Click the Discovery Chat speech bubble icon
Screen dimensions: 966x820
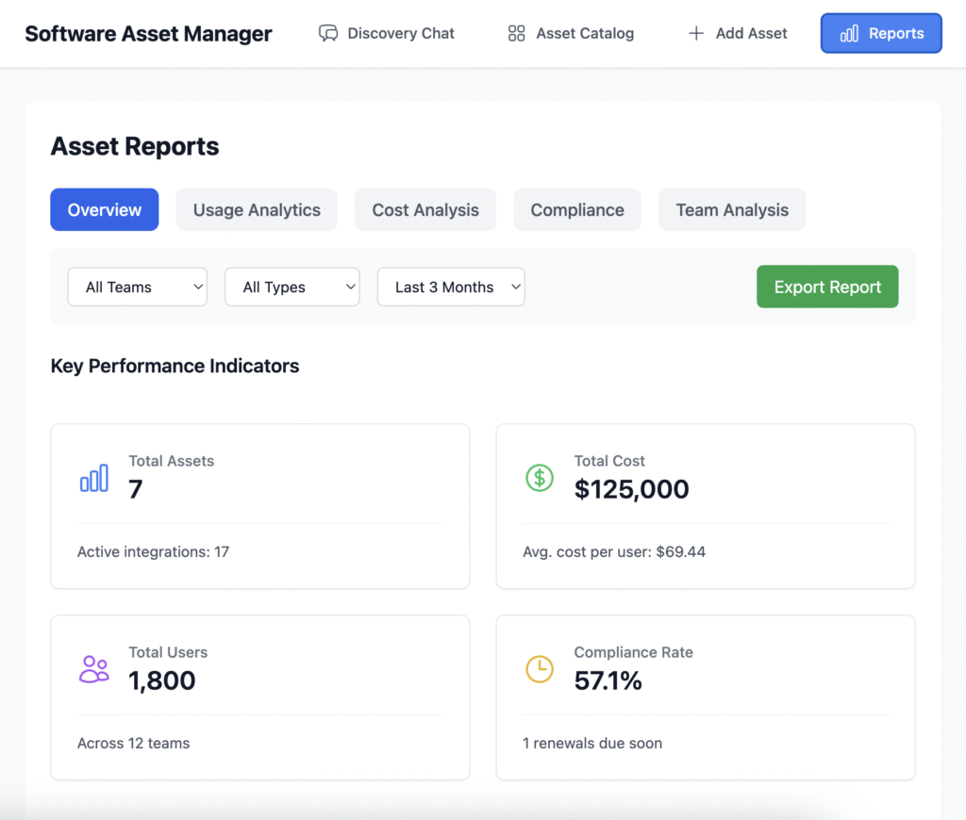click(x=327, y=33)
